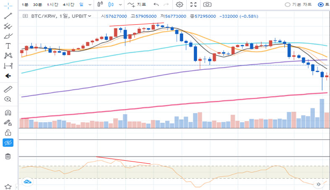Enter fullscreen mode
This screenshot has height=190, width=330.
[193, 5]
